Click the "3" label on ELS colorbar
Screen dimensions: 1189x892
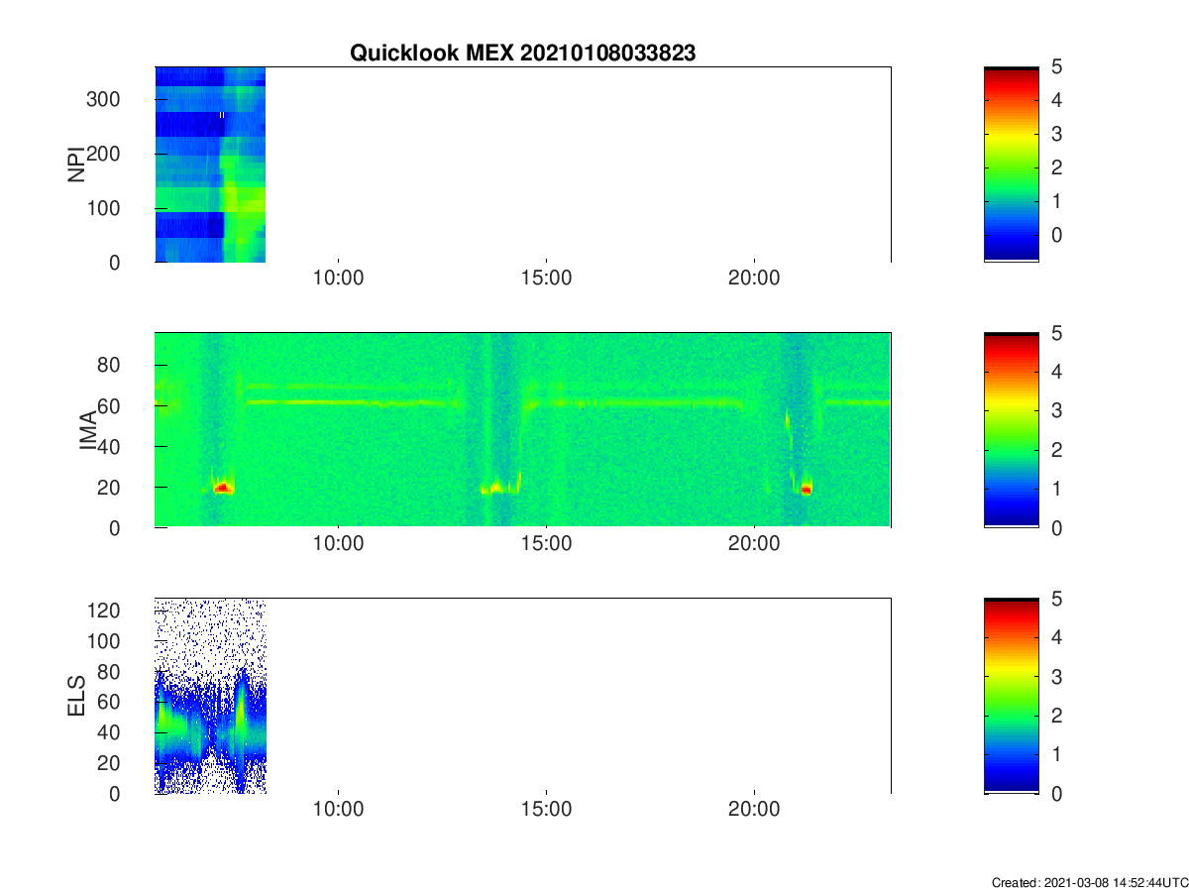click(1055, 676)
